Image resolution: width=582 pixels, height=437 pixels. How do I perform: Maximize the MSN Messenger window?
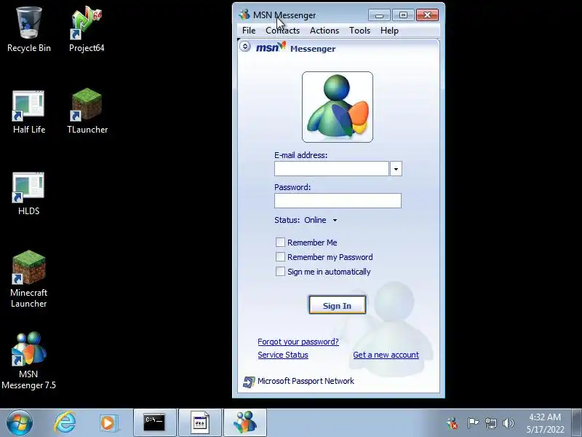pos(403,15)
